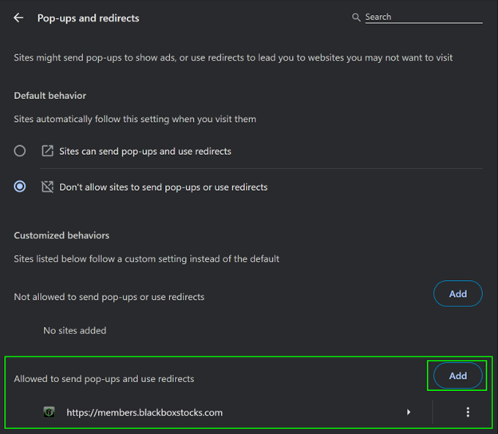Image resolution: width=498 pixels, height=434 pixels.
Task: Open more actions for members.blackboxstocks.com
Action: click(x=468, y=412)
